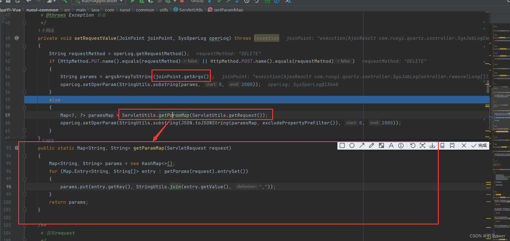Screen dimensions: 510x241
Task: Click the Debug bug icon
Action: [142, 1]
